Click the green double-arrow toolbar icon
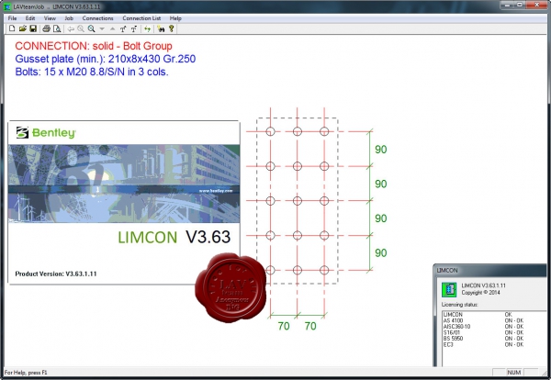Screen dimensions: 551x380 (x=147, y=28)
